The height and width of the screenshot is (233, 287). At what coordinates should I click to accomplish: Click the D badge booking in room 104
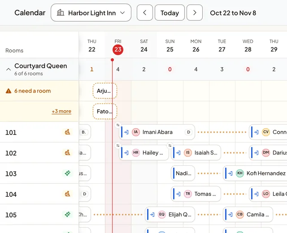(85, 194)
